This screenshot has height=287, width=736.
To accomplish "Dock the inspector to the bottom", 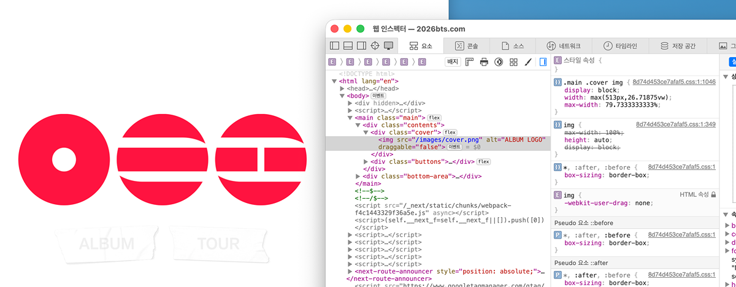I will [348, 46].
